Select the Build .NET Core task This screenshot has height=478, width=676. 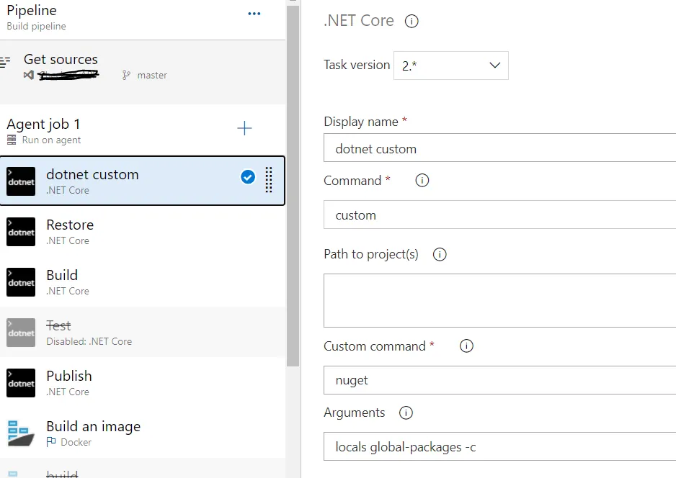coord(62,282)
